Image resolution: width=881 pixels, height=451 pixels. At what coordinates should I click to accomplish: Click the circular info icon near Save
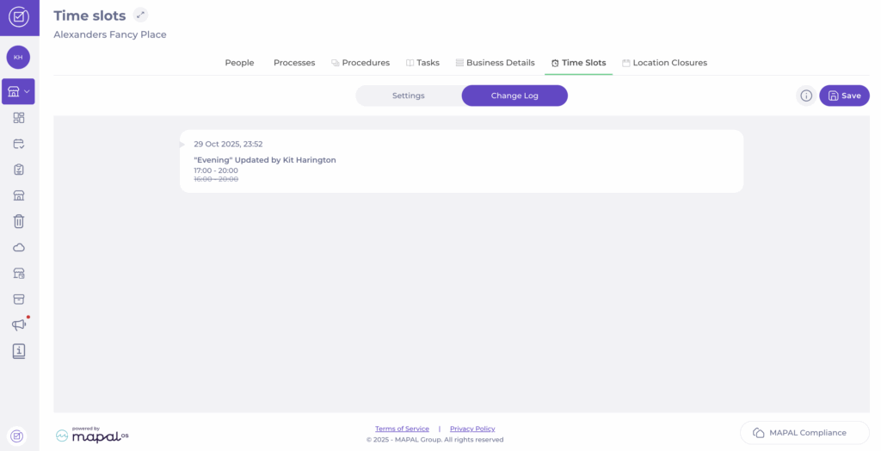click(x=806, y=96)
